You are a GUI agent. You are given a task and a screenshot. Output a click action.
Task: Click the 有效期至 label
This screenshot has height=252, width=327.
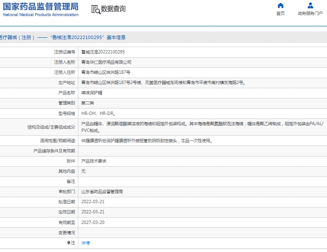click(67, 223)
